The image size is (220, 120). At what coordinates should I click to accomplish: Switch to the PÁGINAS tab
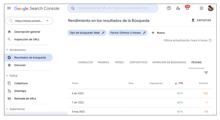pos(103,62)
